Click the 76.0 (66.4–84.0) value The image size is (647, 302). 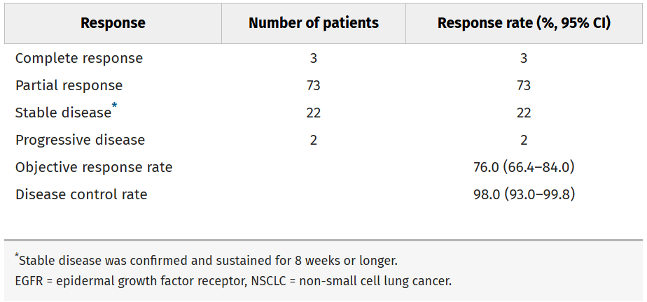[x=524, y=168]
